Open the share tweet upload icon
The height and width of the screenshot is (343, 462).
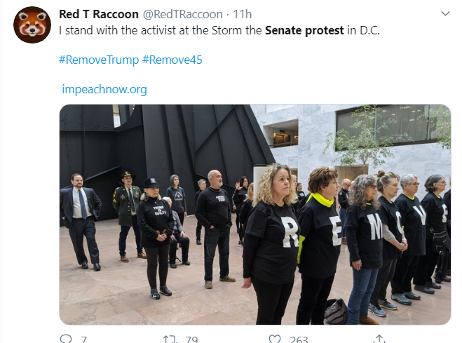379,339
